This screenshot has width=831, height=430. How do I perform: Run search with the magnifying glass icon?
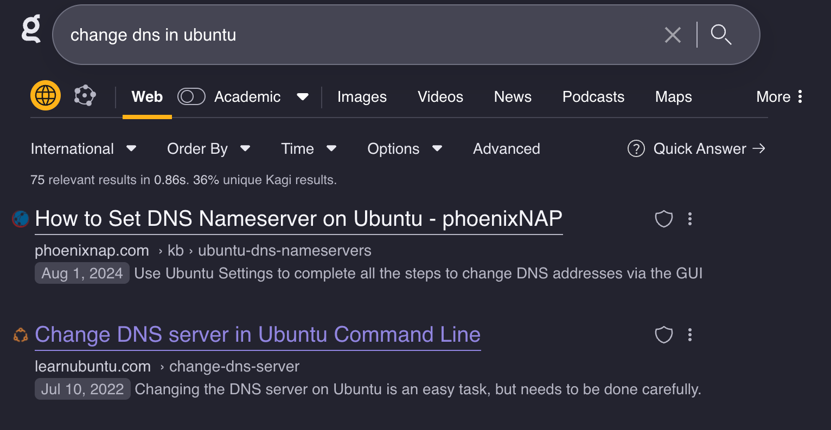click(721, 35)
